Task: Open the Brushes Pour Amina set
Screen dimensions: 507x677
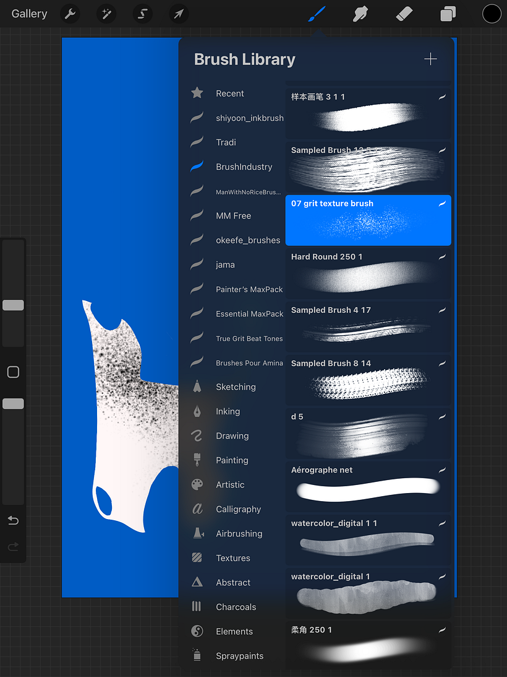Action: coord(236,363)
